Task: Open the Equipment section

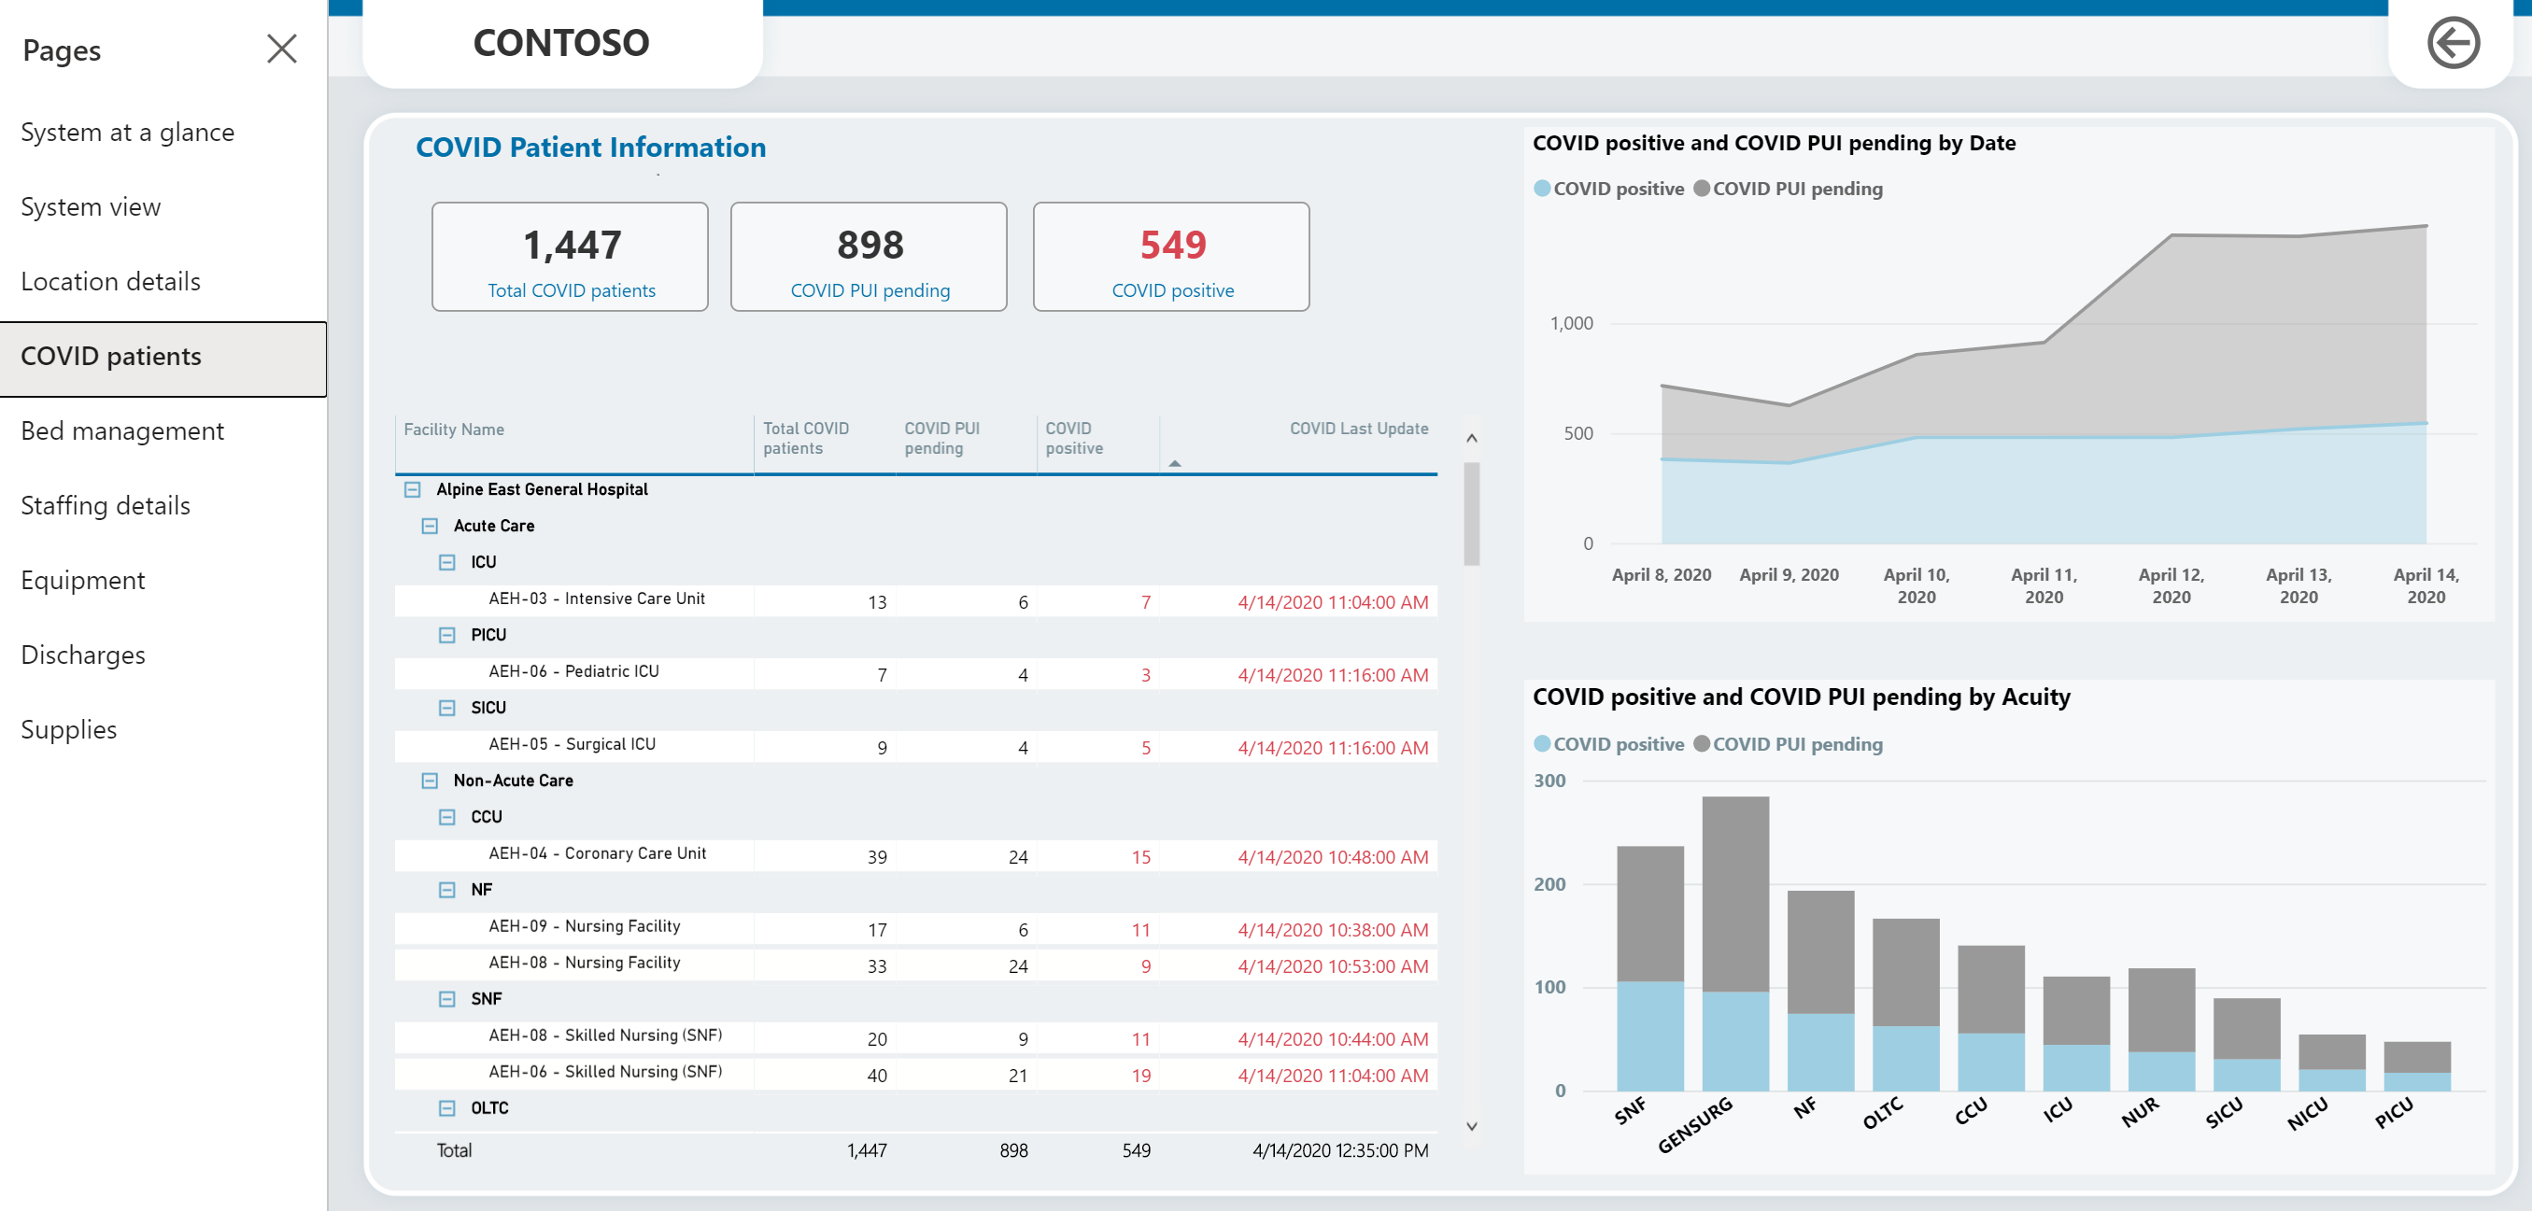Action: click(82, 580)
